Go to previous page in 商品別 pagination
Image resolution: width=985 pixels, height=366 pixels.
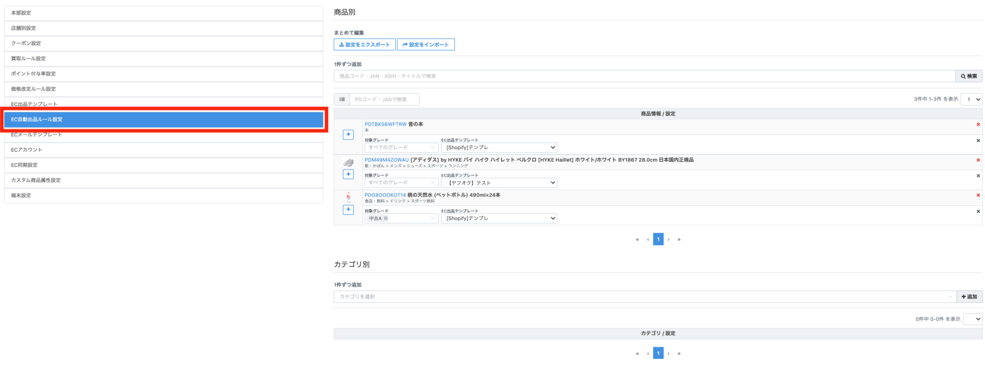point(648,239)
